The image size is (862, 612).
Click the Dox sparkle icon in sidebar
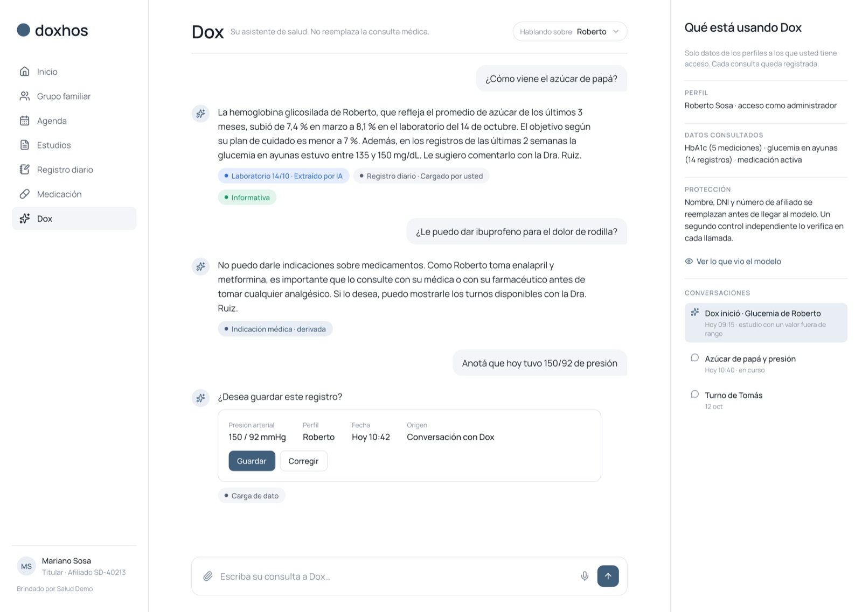(x=25, y=219)
